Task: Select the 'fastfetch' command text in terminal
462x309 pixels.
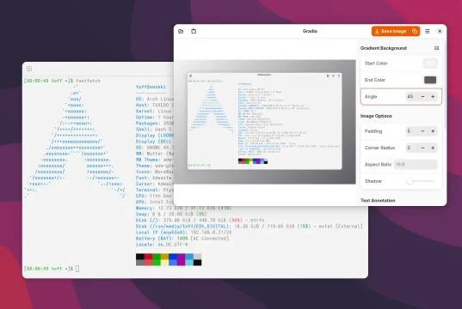Action: click(x=88, y=81)
